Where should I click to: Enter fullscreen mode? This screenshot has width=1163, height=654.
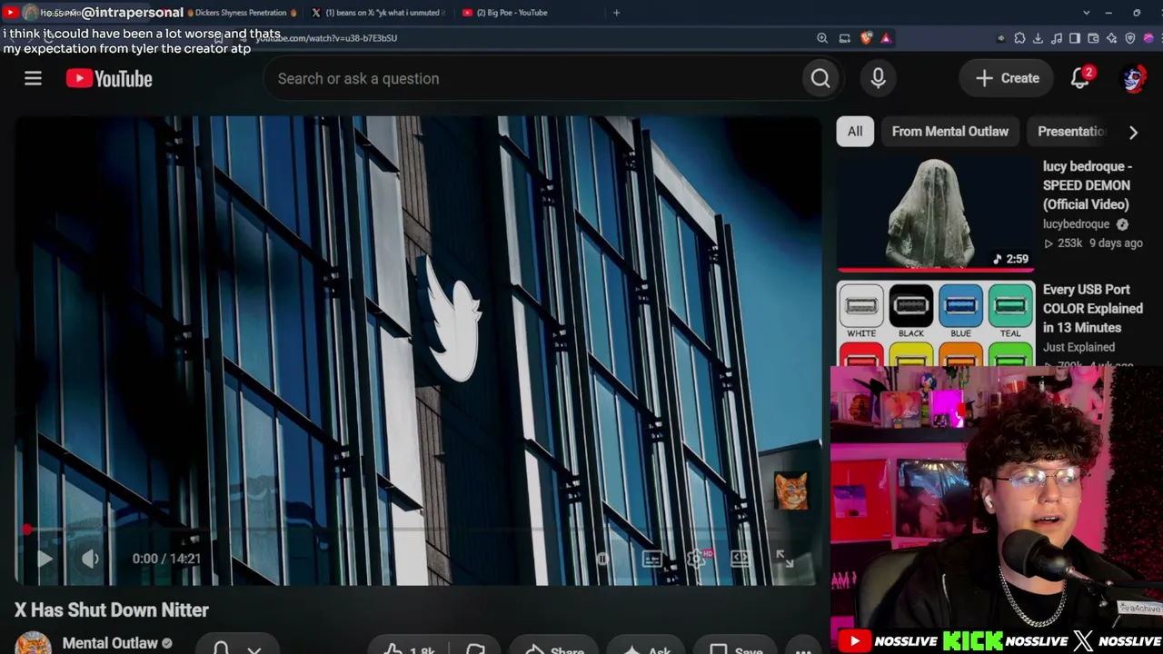(784, 559)
